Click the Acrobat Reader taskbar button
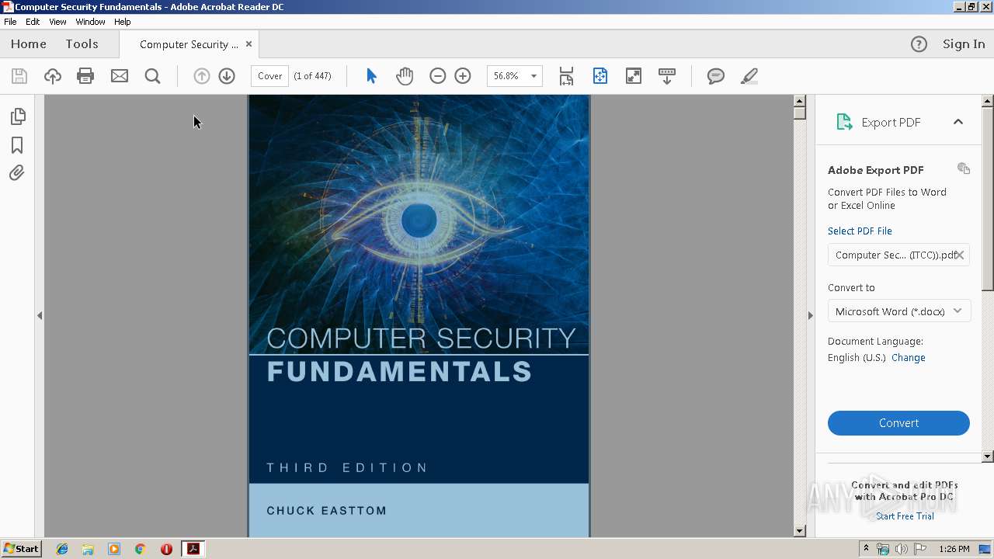Viewport: 994px width, 559px height. pyautogui.click(x=193, y=549)
